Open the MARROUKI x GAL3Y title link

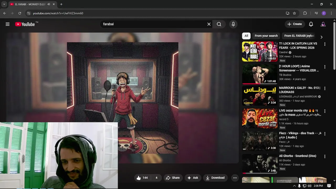click(300, 90)
